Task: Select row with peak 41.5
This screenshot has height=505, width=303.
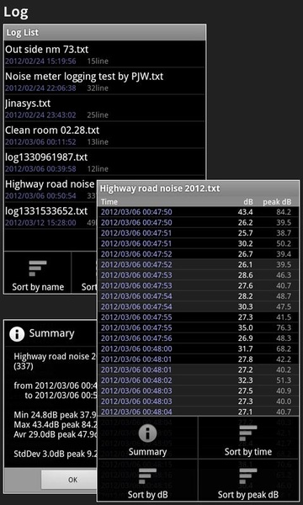Action: click(x=198, y=317)
